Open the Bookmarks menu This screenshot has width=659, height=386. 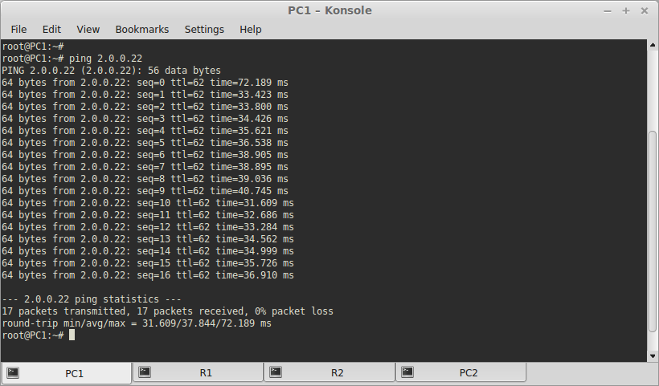pos(142,30)
